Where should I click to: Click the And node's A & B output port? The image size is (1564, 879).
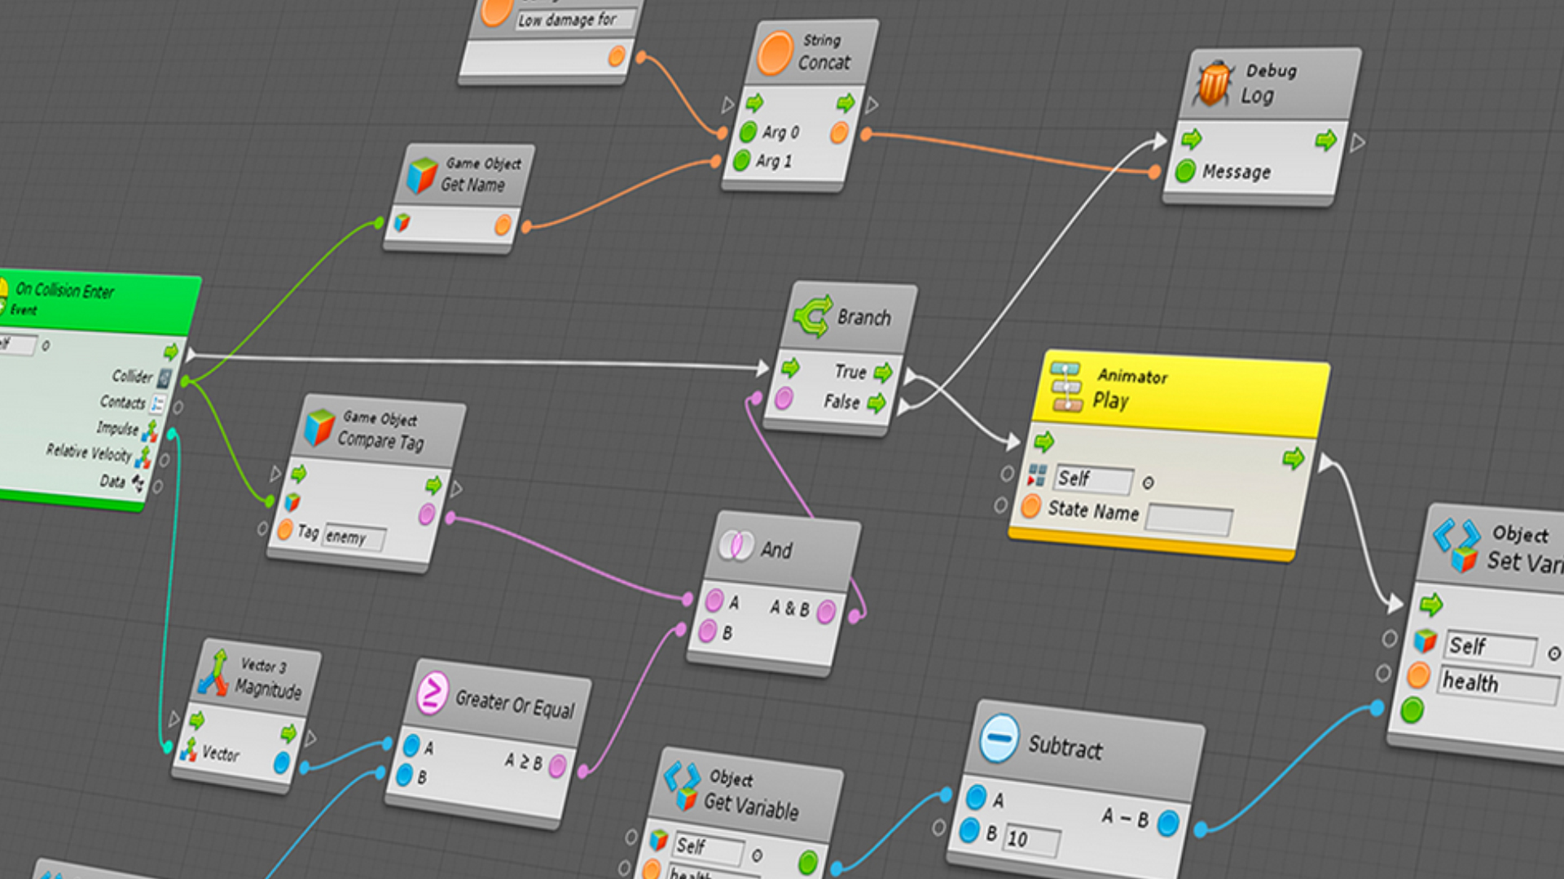[825, 611]
